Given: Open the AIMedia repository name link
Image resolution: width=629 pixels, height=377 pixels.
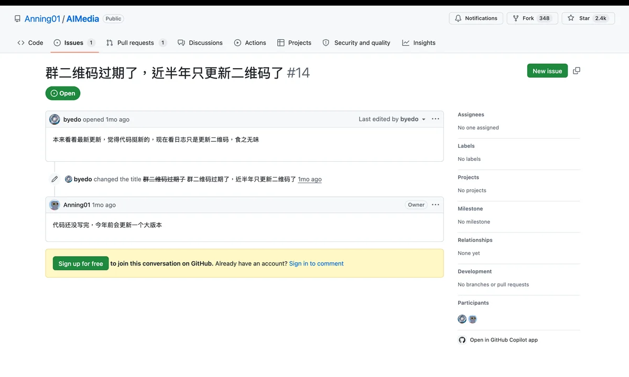Looking at the screenshot, I should click(83, 18).
